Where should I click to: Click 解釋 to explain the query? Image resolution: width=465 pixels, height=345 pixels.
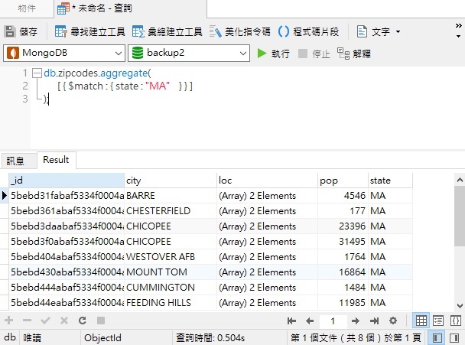pos(354,54)
